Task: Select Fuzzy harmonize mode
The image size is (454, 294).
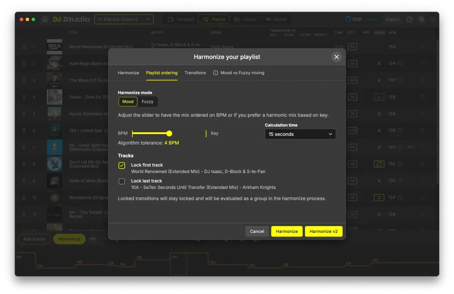Action: click(148, 101)
